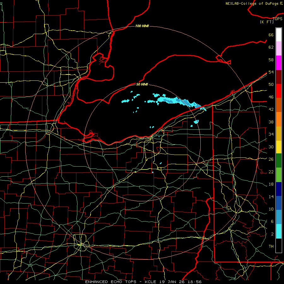The width and height of the screenshot is (284, 284).
Task: Select the 10 legend value
Action: [271, 209]
